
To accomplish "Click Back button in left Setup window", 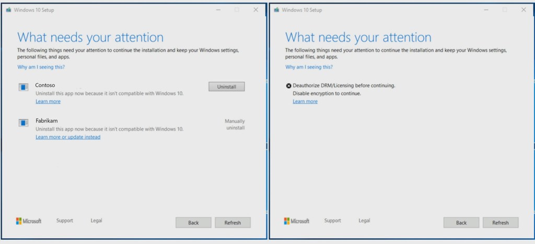I will coord(193,223).
